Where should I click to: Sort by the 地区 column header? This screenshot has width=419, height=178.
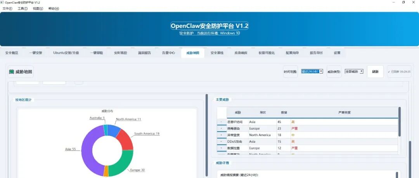pos(263,112)
